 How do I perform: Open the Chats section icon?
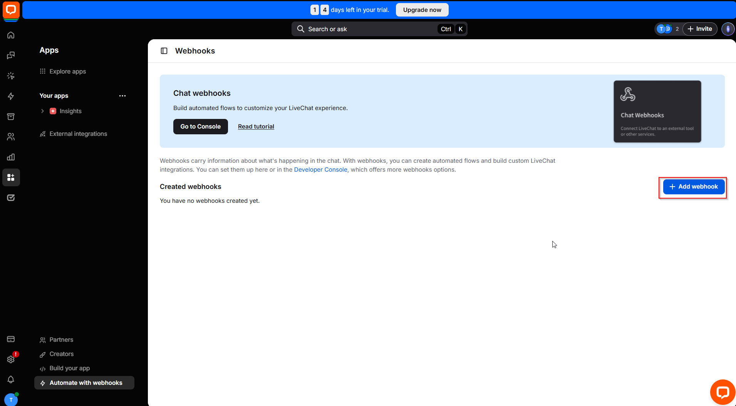point(11,55)
